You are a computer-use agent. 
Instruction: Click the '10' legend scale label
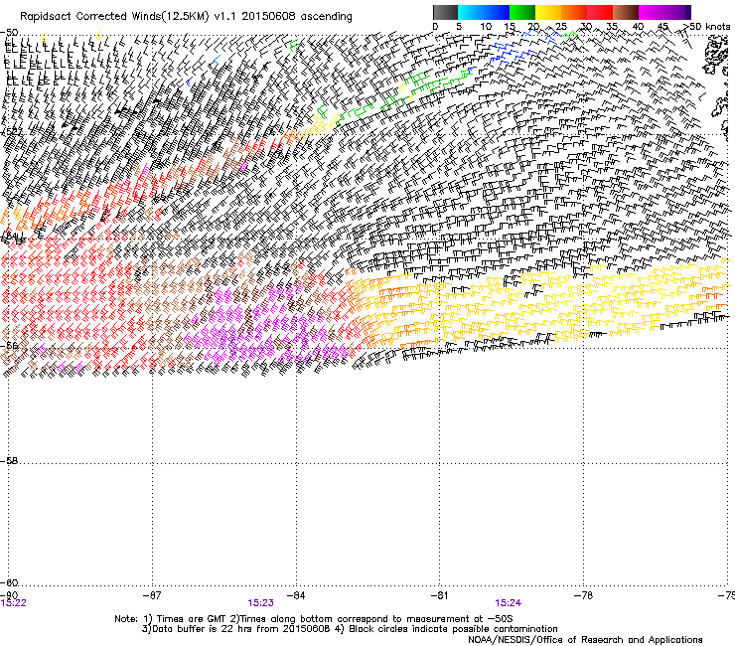pos(486,26)
